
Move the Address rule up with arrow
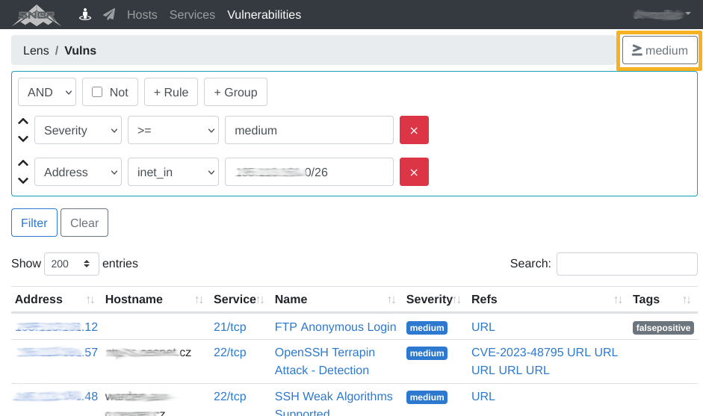coord(23,164)
